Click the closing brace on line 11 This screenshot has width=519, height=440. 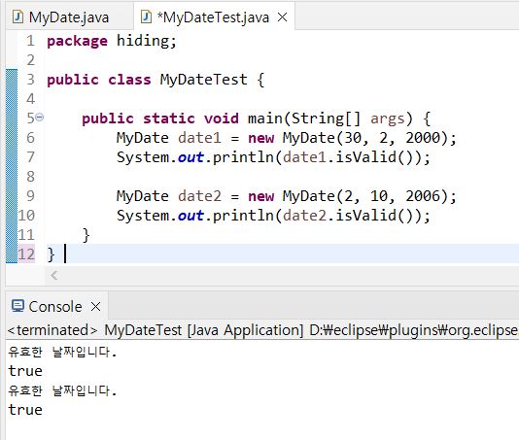coord(86,235)
